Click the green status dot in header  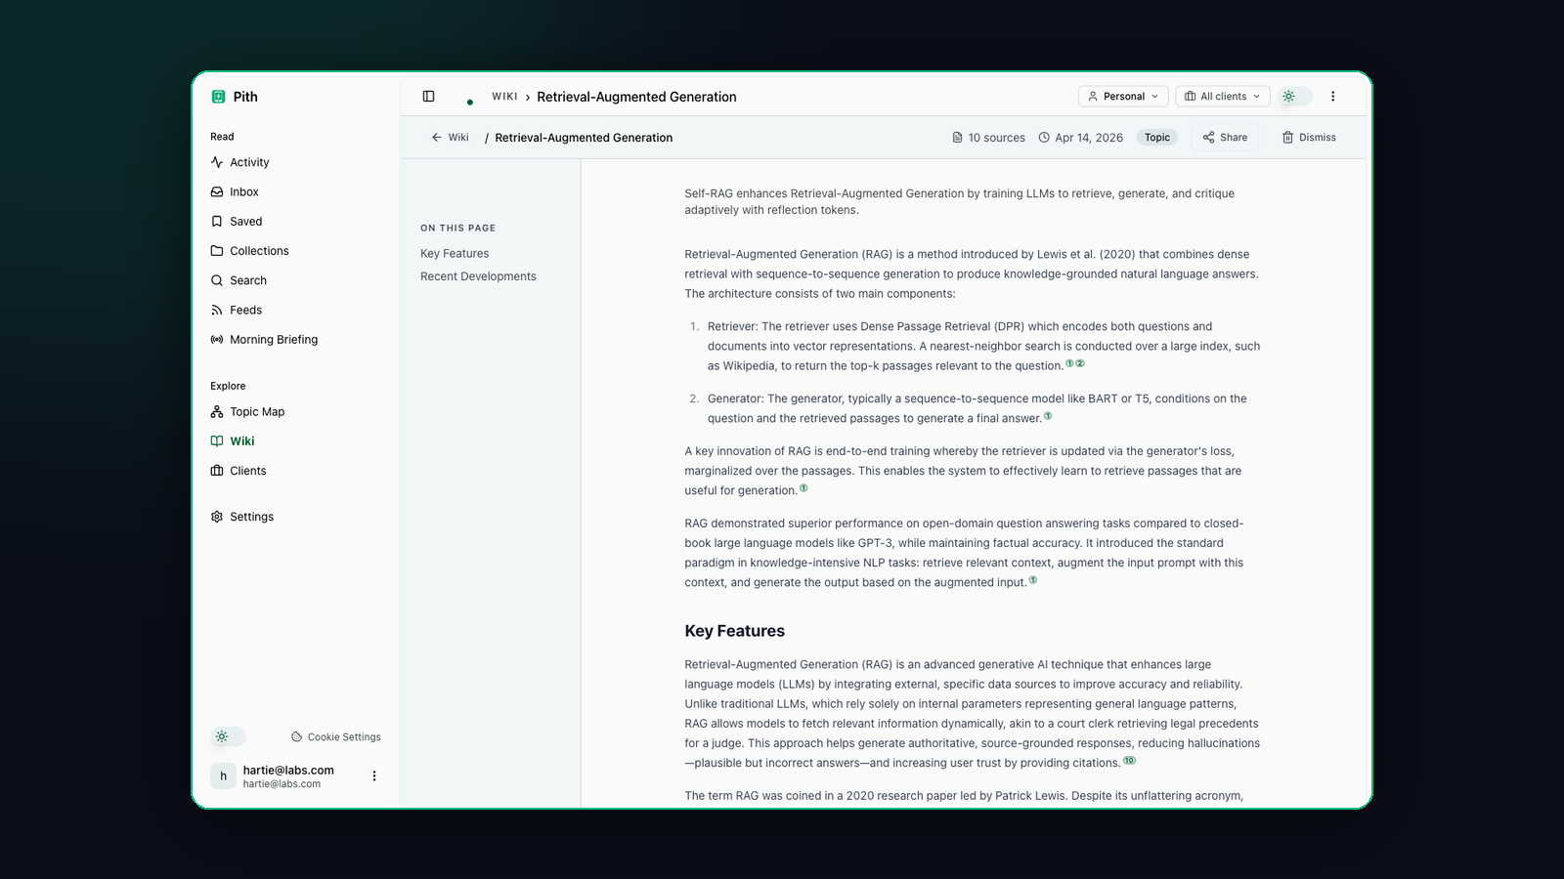[x=470, y=102]
